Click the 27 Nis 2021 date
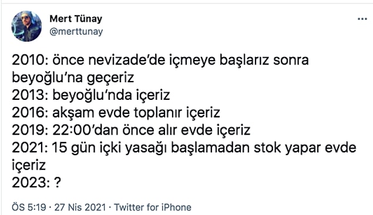 [x=80, y=207]
